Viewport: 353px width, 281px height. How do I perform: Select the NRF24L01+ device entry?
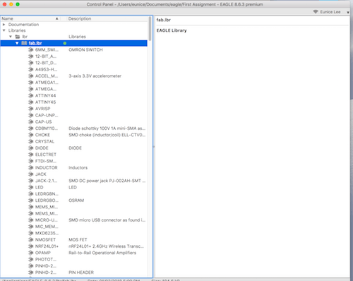click(x=47, y=246)
